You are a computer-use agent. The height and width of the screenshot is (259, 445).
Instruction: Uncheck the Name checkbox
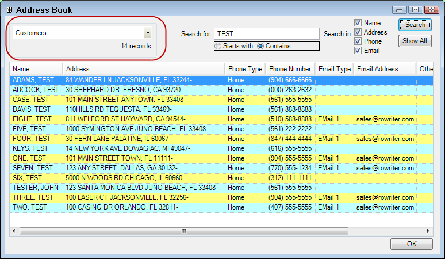point(358,23)
